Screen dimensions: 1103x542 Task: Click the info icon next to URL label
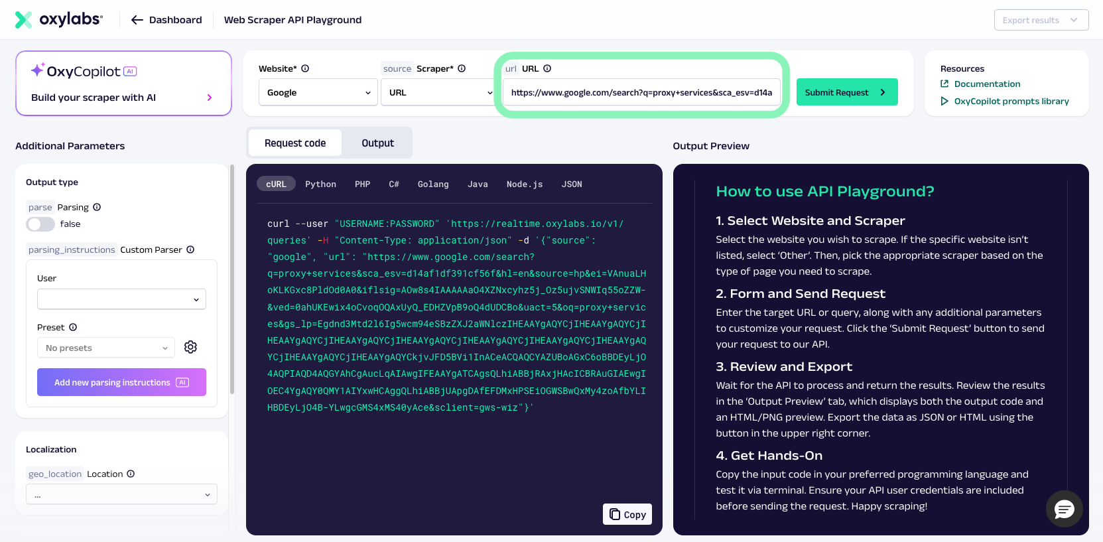[x=547, y=68]
